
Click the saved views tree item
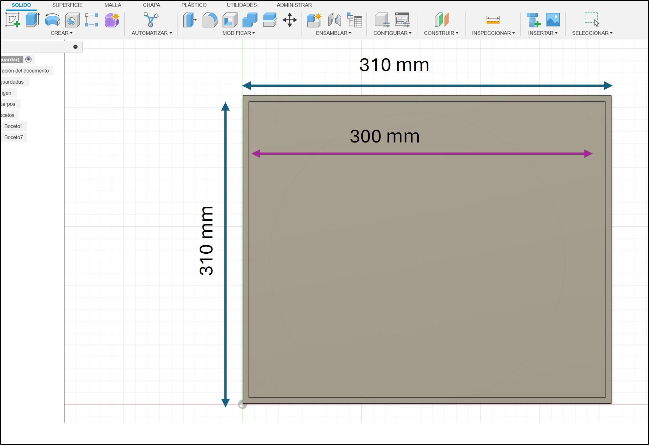12,82
